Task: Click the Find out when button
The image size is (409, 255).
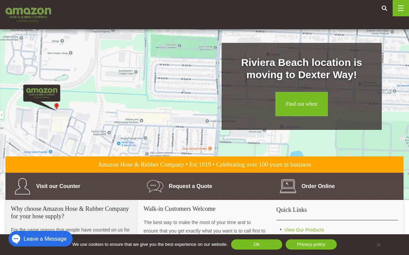Action: coord(302,104)
